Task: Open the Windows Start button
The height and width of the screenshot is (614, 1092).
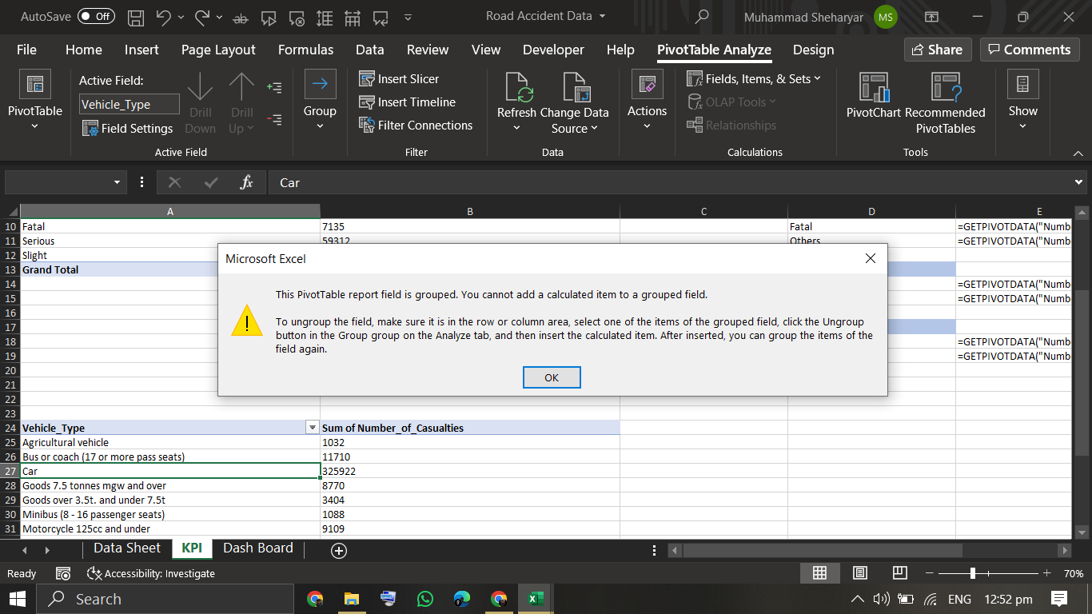Action: click(18, 599)
